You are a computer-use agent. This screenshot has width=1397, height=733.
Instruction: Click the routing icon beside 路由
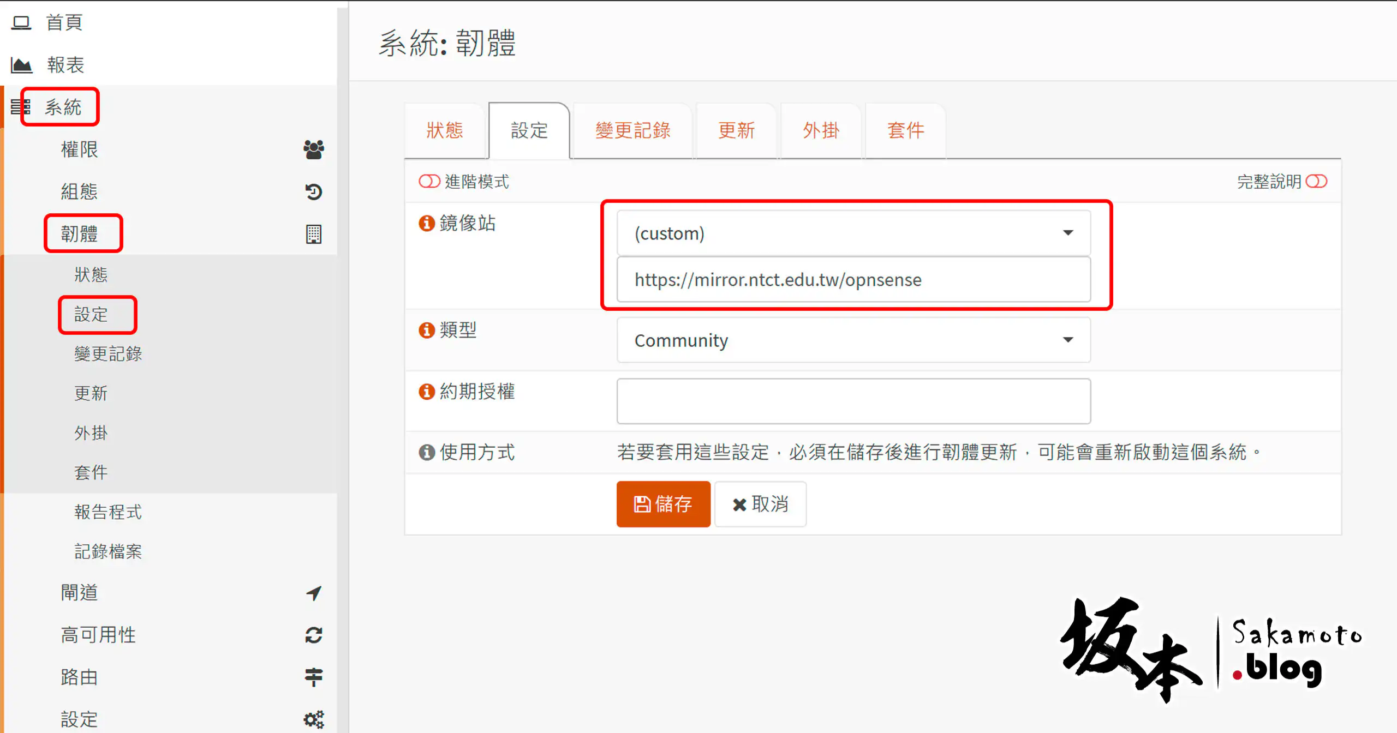tap(313, 677)
